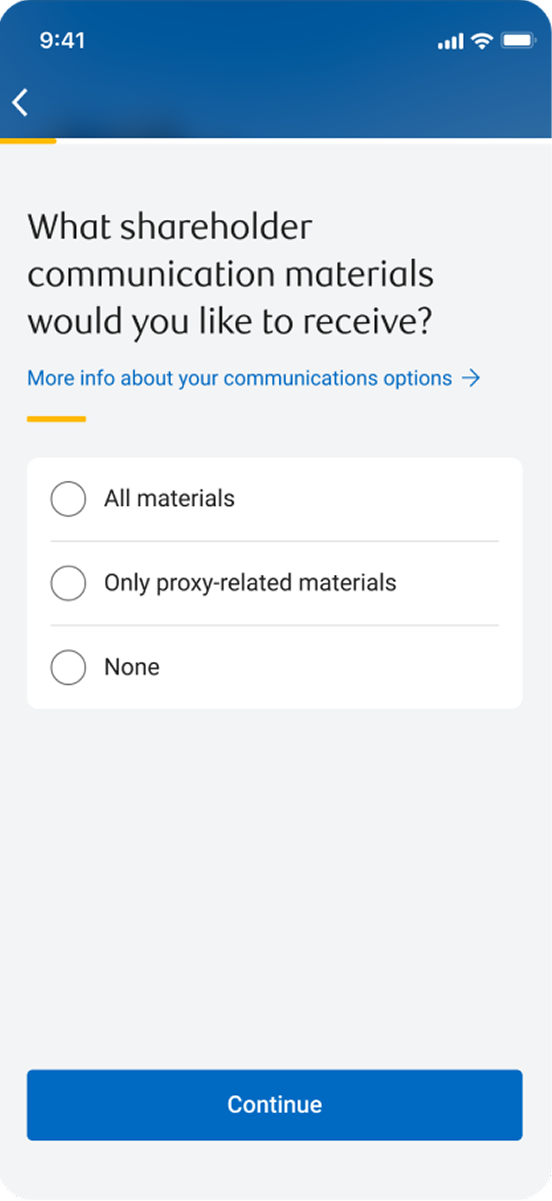Click the 9:41 clock in status bar
The width and height of the screenshot is (552, 1201).
(x=62, y=41)
